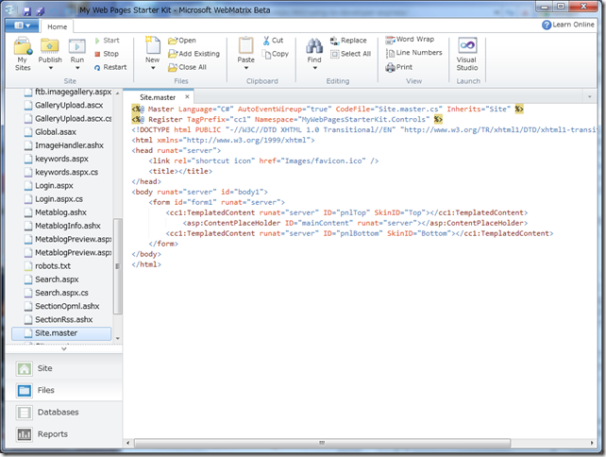Click the Run icon

click(76, 47)
